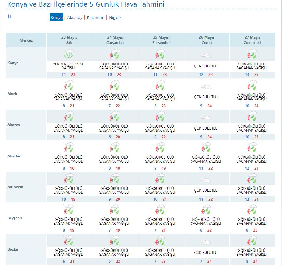Click Ahırlı's cloudy icon for 26 Mayıs

[206, 87]
